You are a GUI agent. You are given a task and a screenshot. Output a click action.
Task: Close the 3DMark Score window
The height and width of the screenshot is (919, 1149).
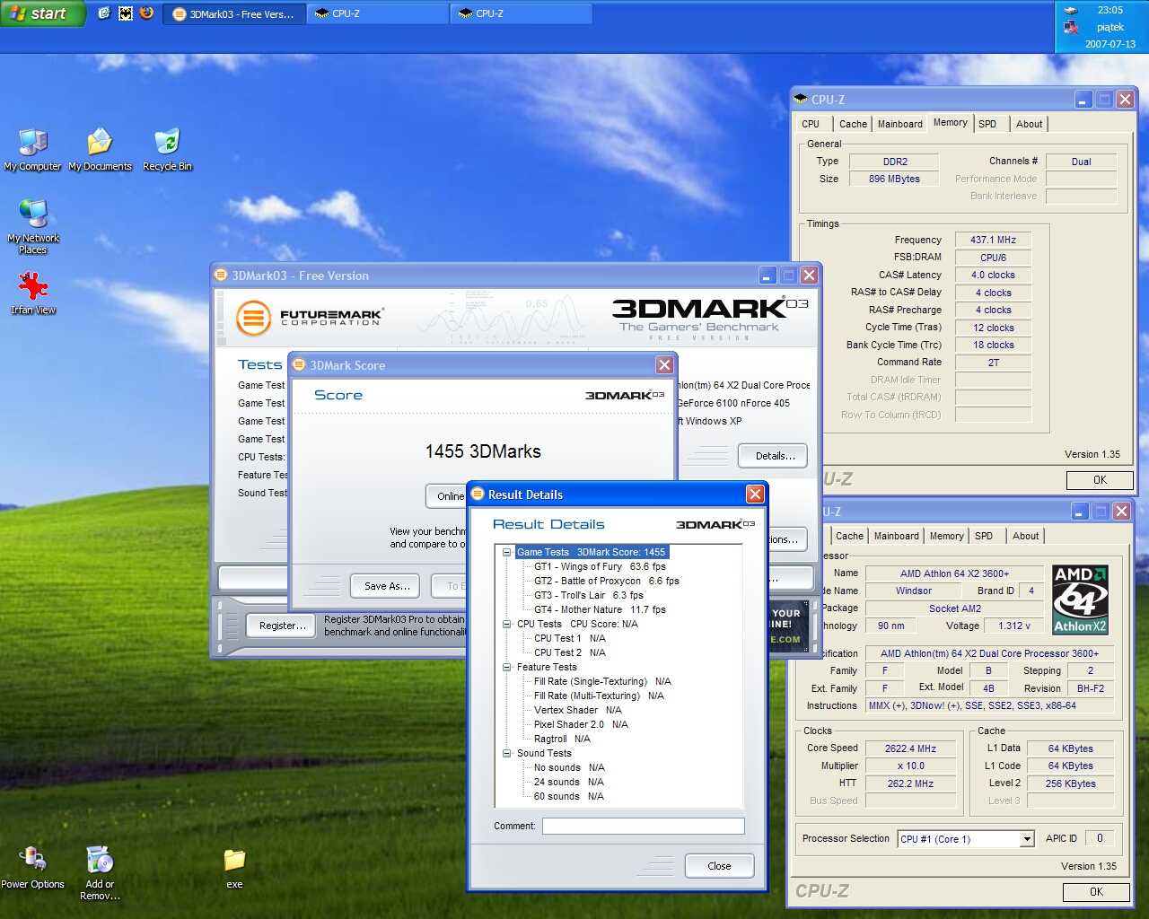tap(664, 365)
